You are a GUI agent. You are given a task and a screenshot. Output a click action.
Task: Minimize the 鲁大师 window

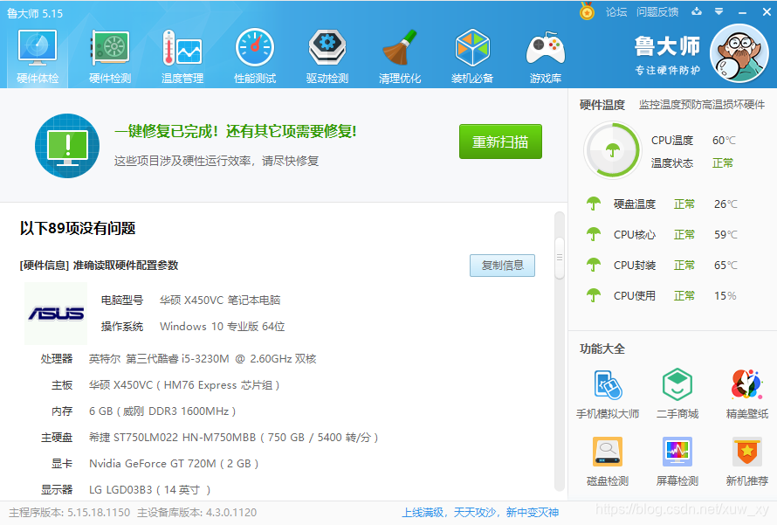click(x=742, y=12)
